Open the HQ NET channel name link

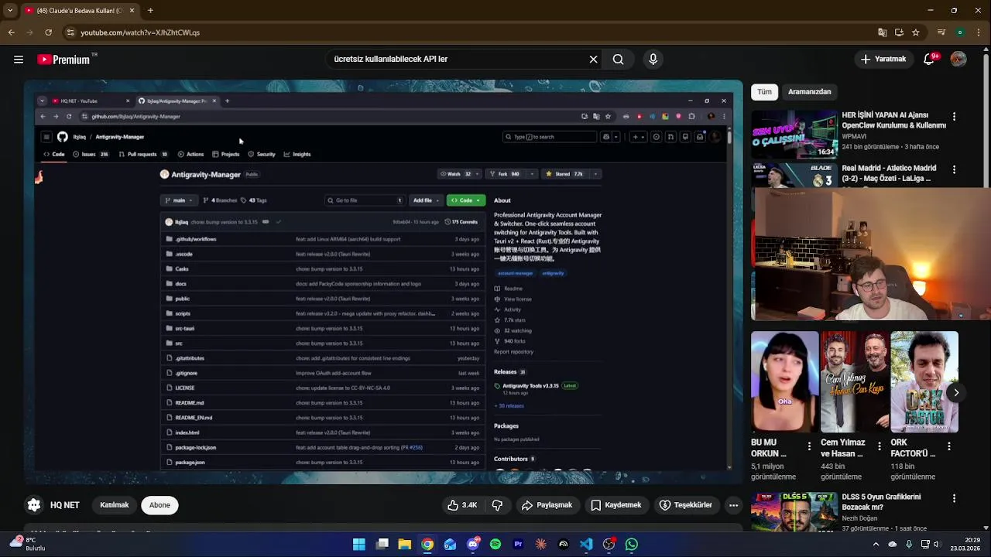[65, 505]
